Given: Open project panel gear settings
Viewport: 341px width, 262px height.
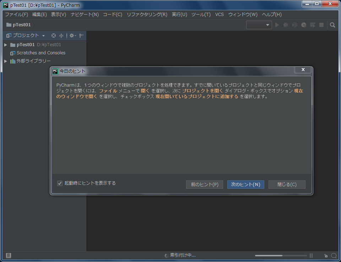Looking at the screenshot, I should click(x=72, y=36).
